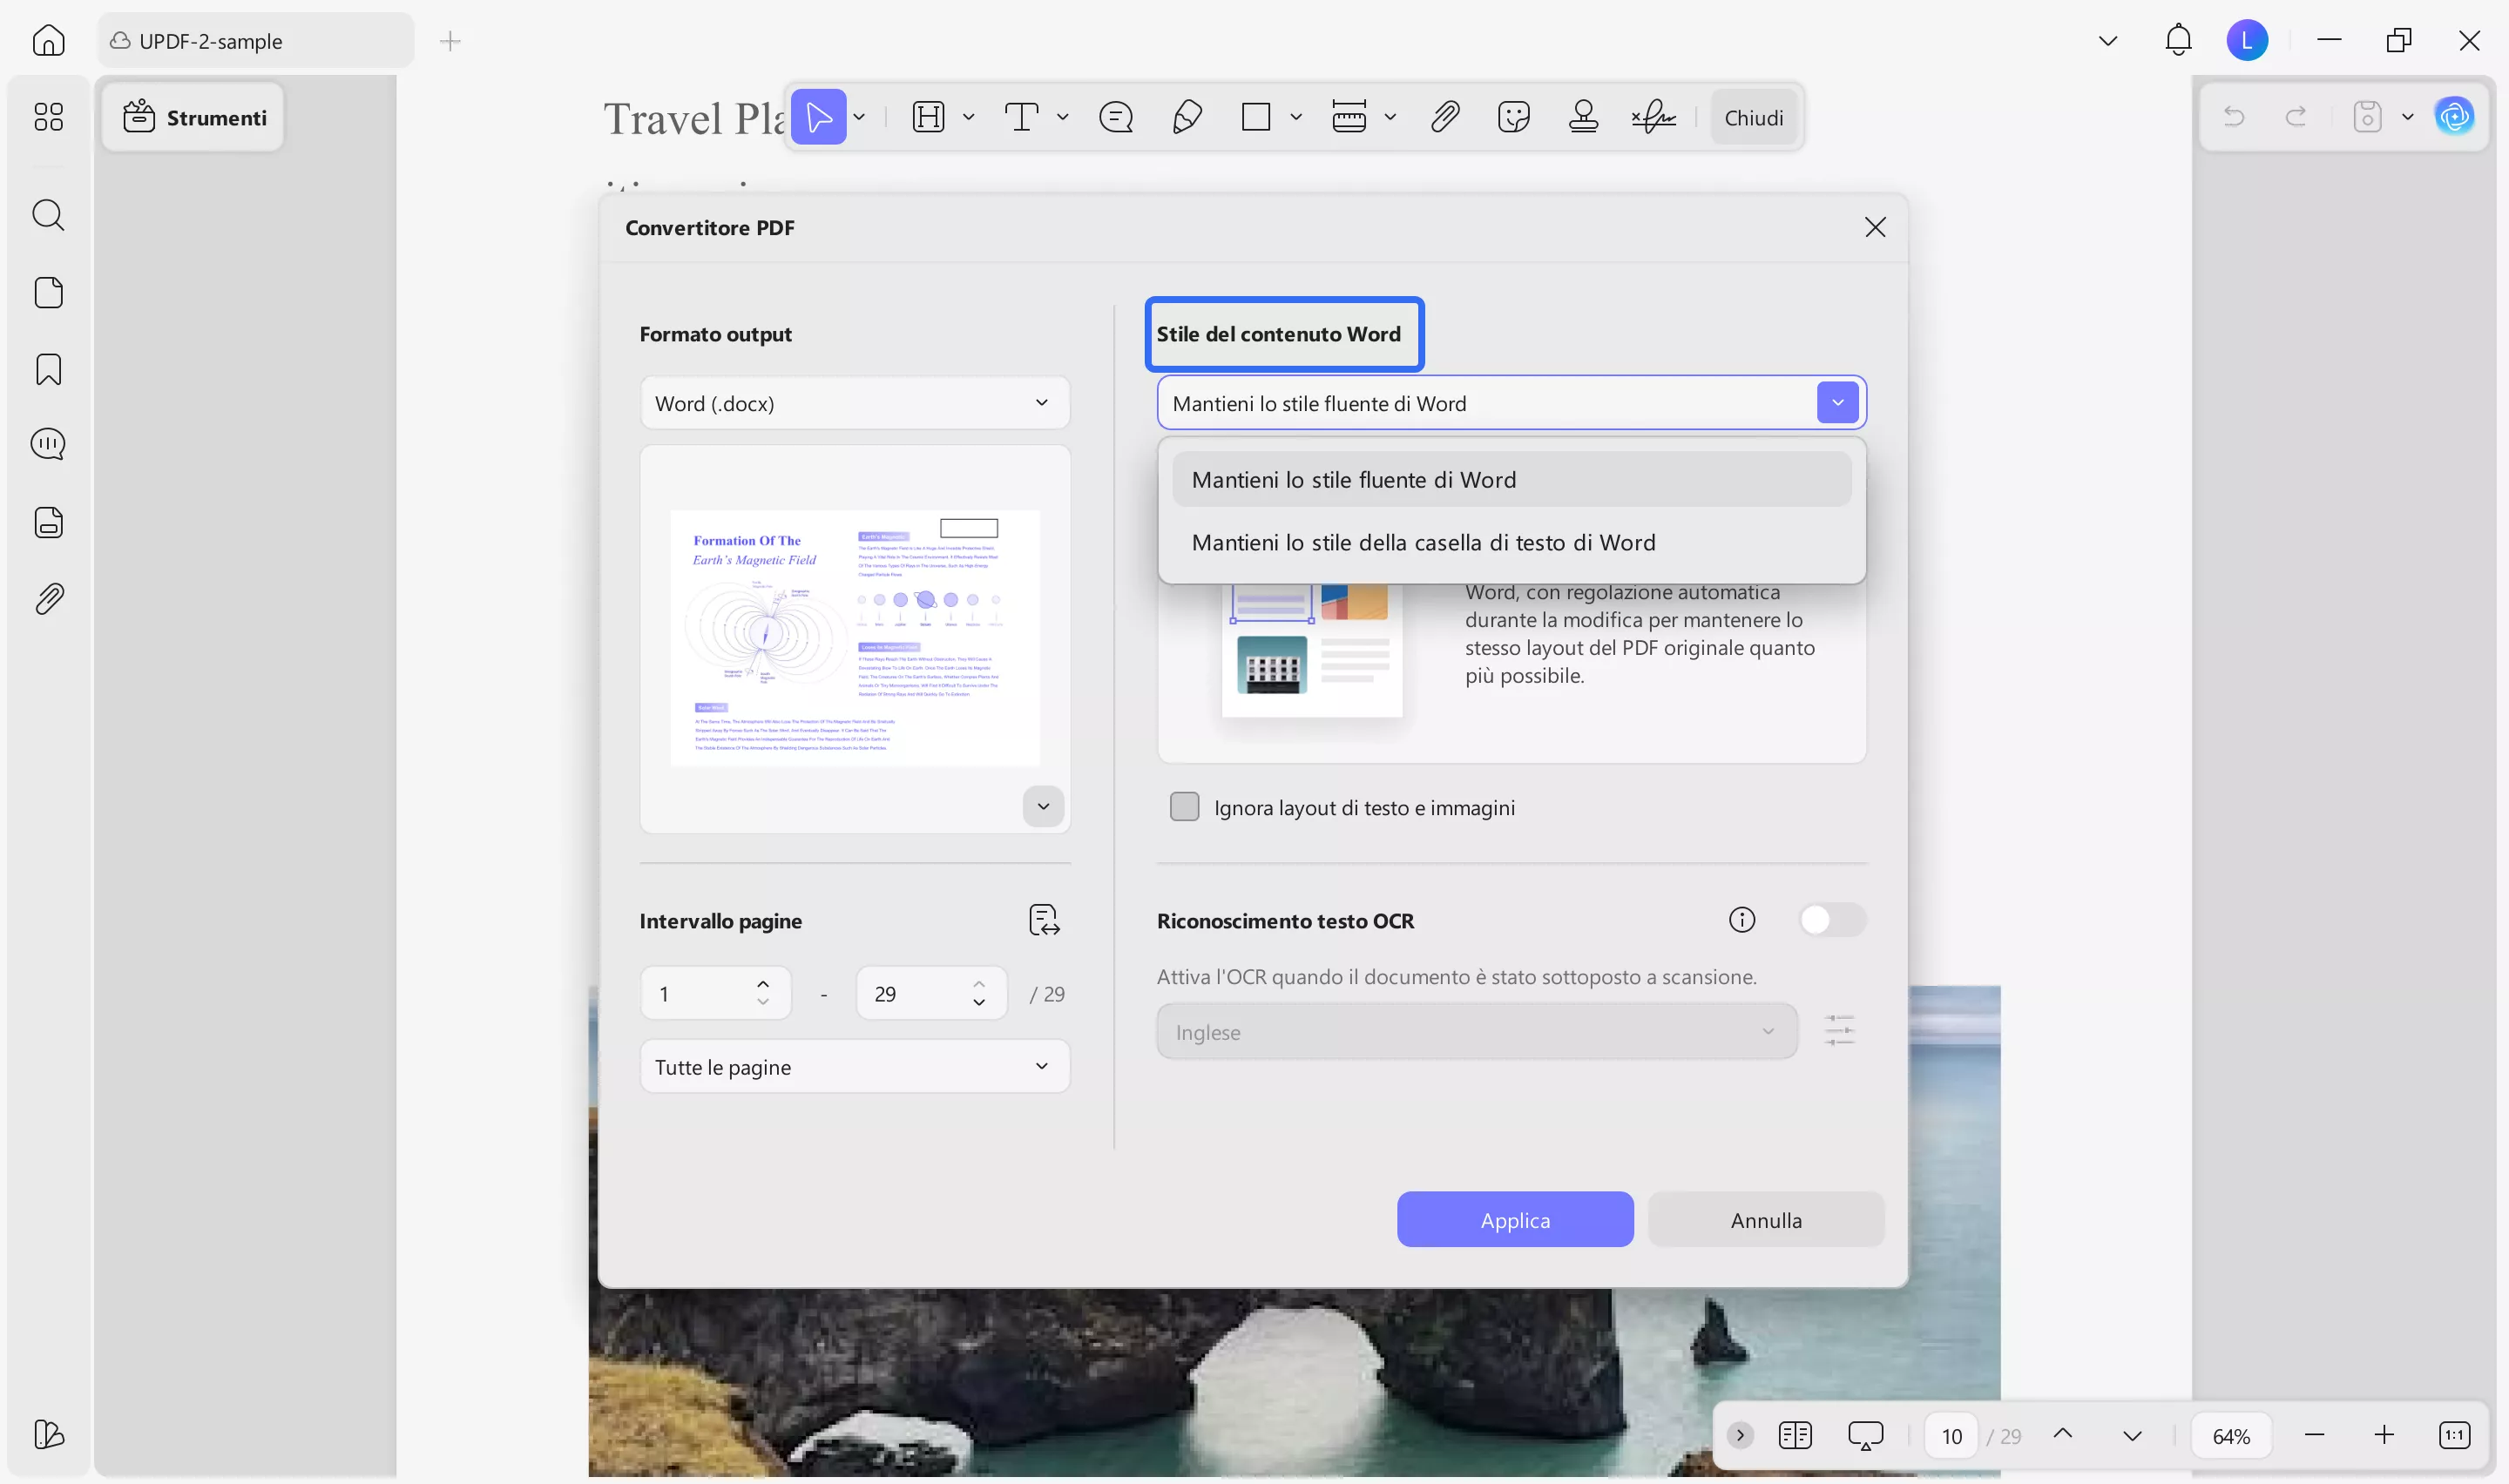The height and width of the screenshot is (1484, 2509).
Task: Show the bookmarks panel
Action: pos(48,369)
